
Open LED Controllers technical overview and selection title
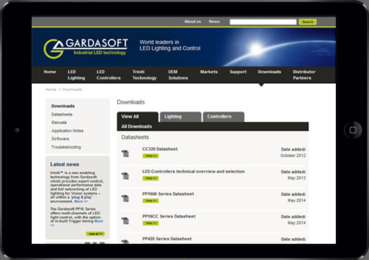[x=193, y=171]
